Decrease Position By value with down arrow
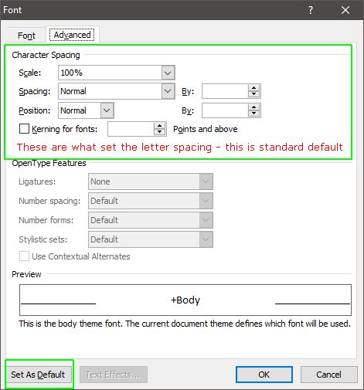Screen dimensions: 364x390 click(254, 114)
